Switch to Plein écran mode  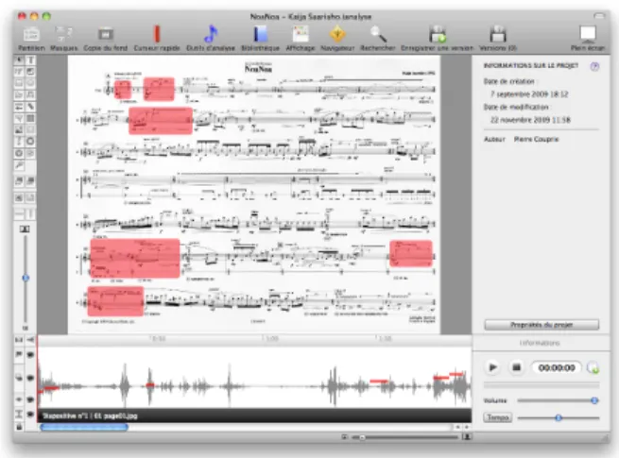click(x=588, y=39)
